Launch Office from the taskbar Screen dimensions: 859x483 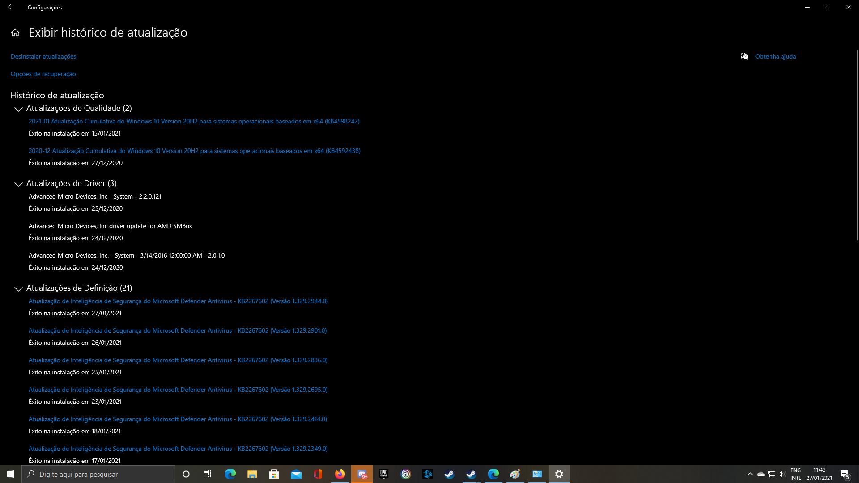[318, 474]
